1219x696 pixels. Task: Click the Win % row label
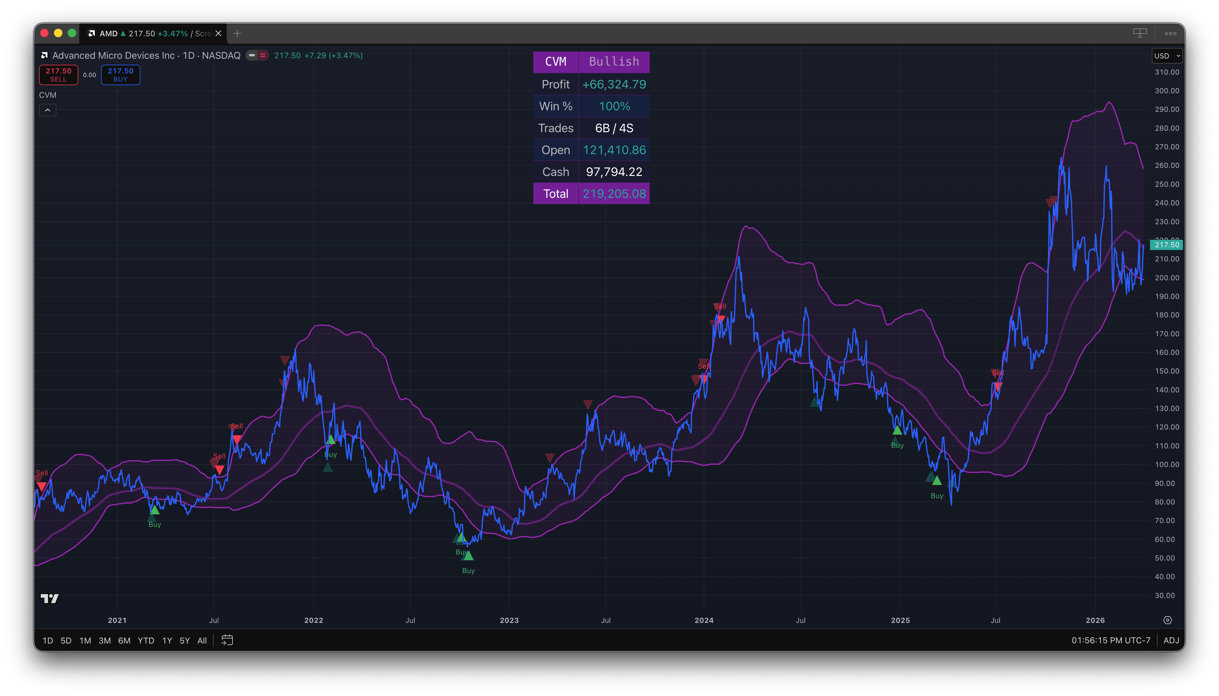(556, 106)
